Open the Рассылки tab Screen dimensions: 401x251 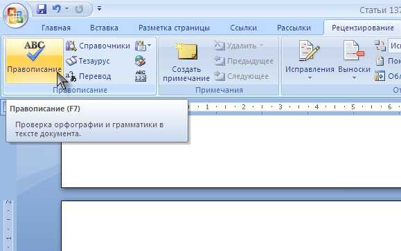pos(294,28)
